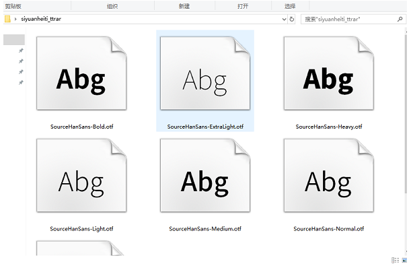
Task: Click the 剪贴板 ribbon group label
Action: point(13,6)
